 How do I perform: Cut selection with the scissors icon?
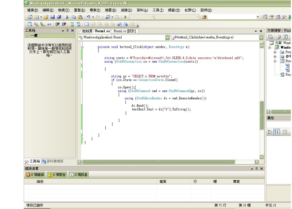click(x=67, y=17)
